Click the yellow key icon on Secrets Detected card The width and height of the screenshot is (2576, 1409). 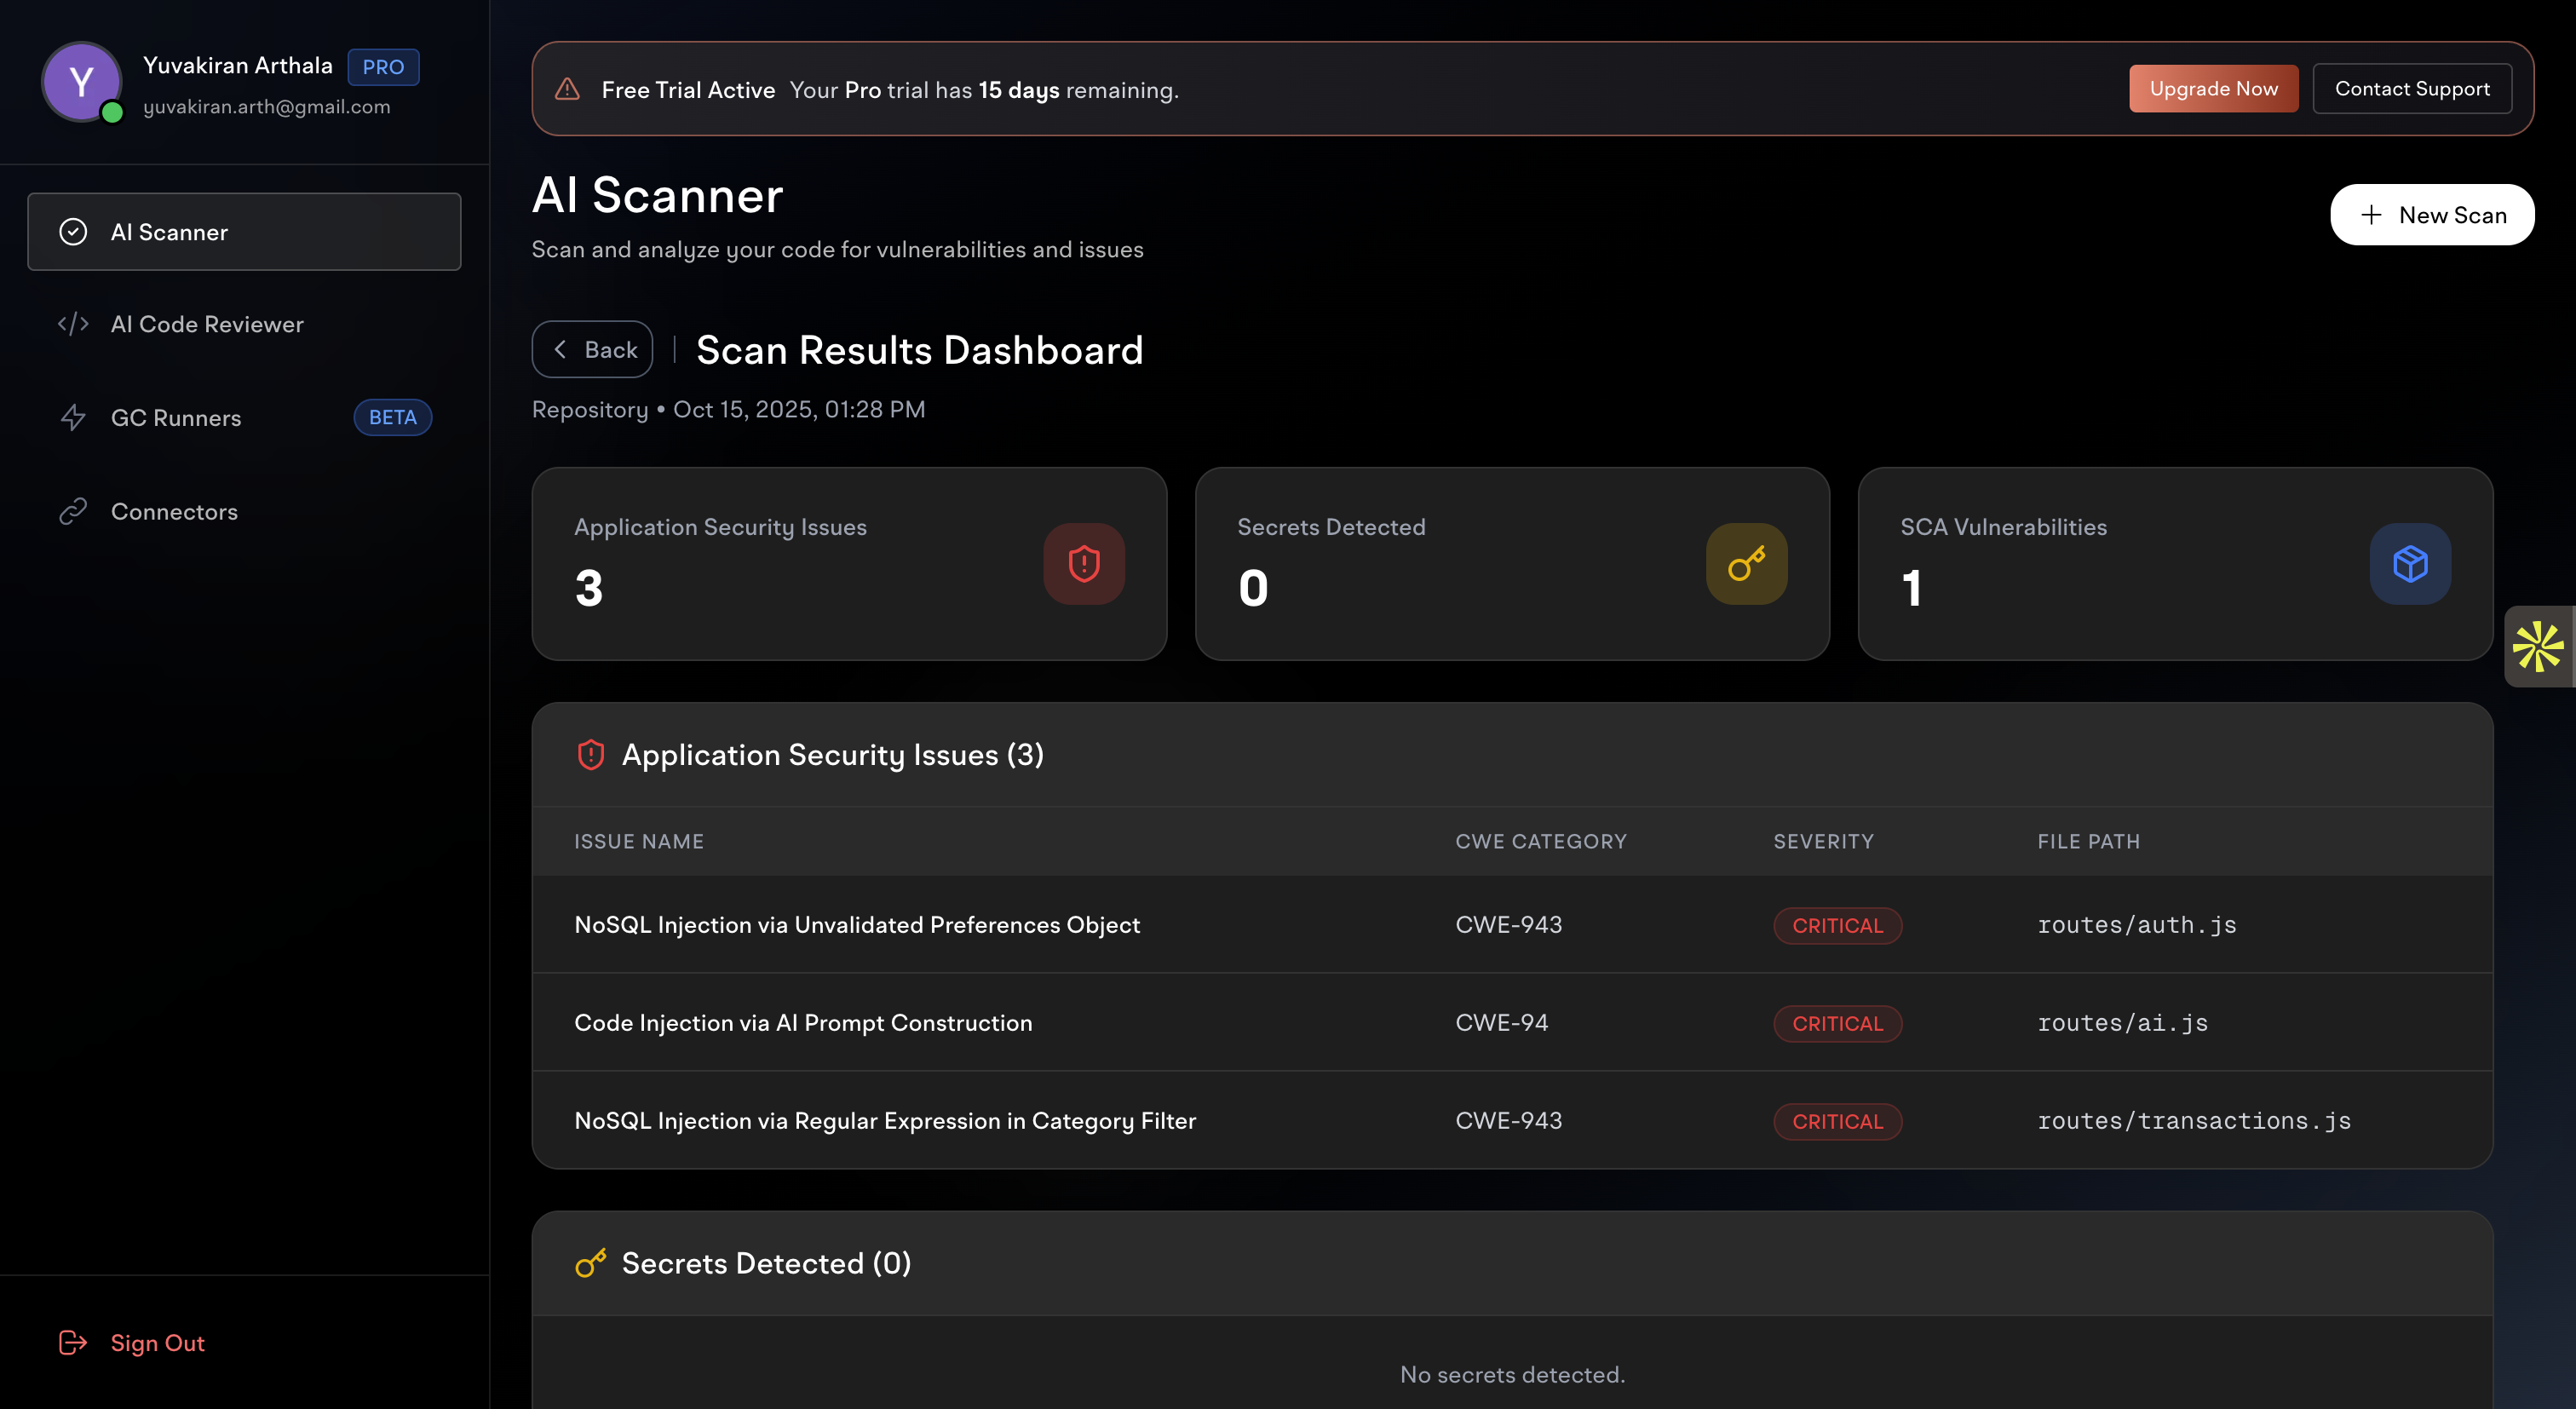click(x=1746, y=563)
